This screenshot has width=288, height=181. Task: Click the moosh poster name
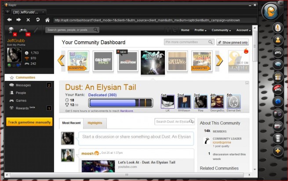[87, 153]
